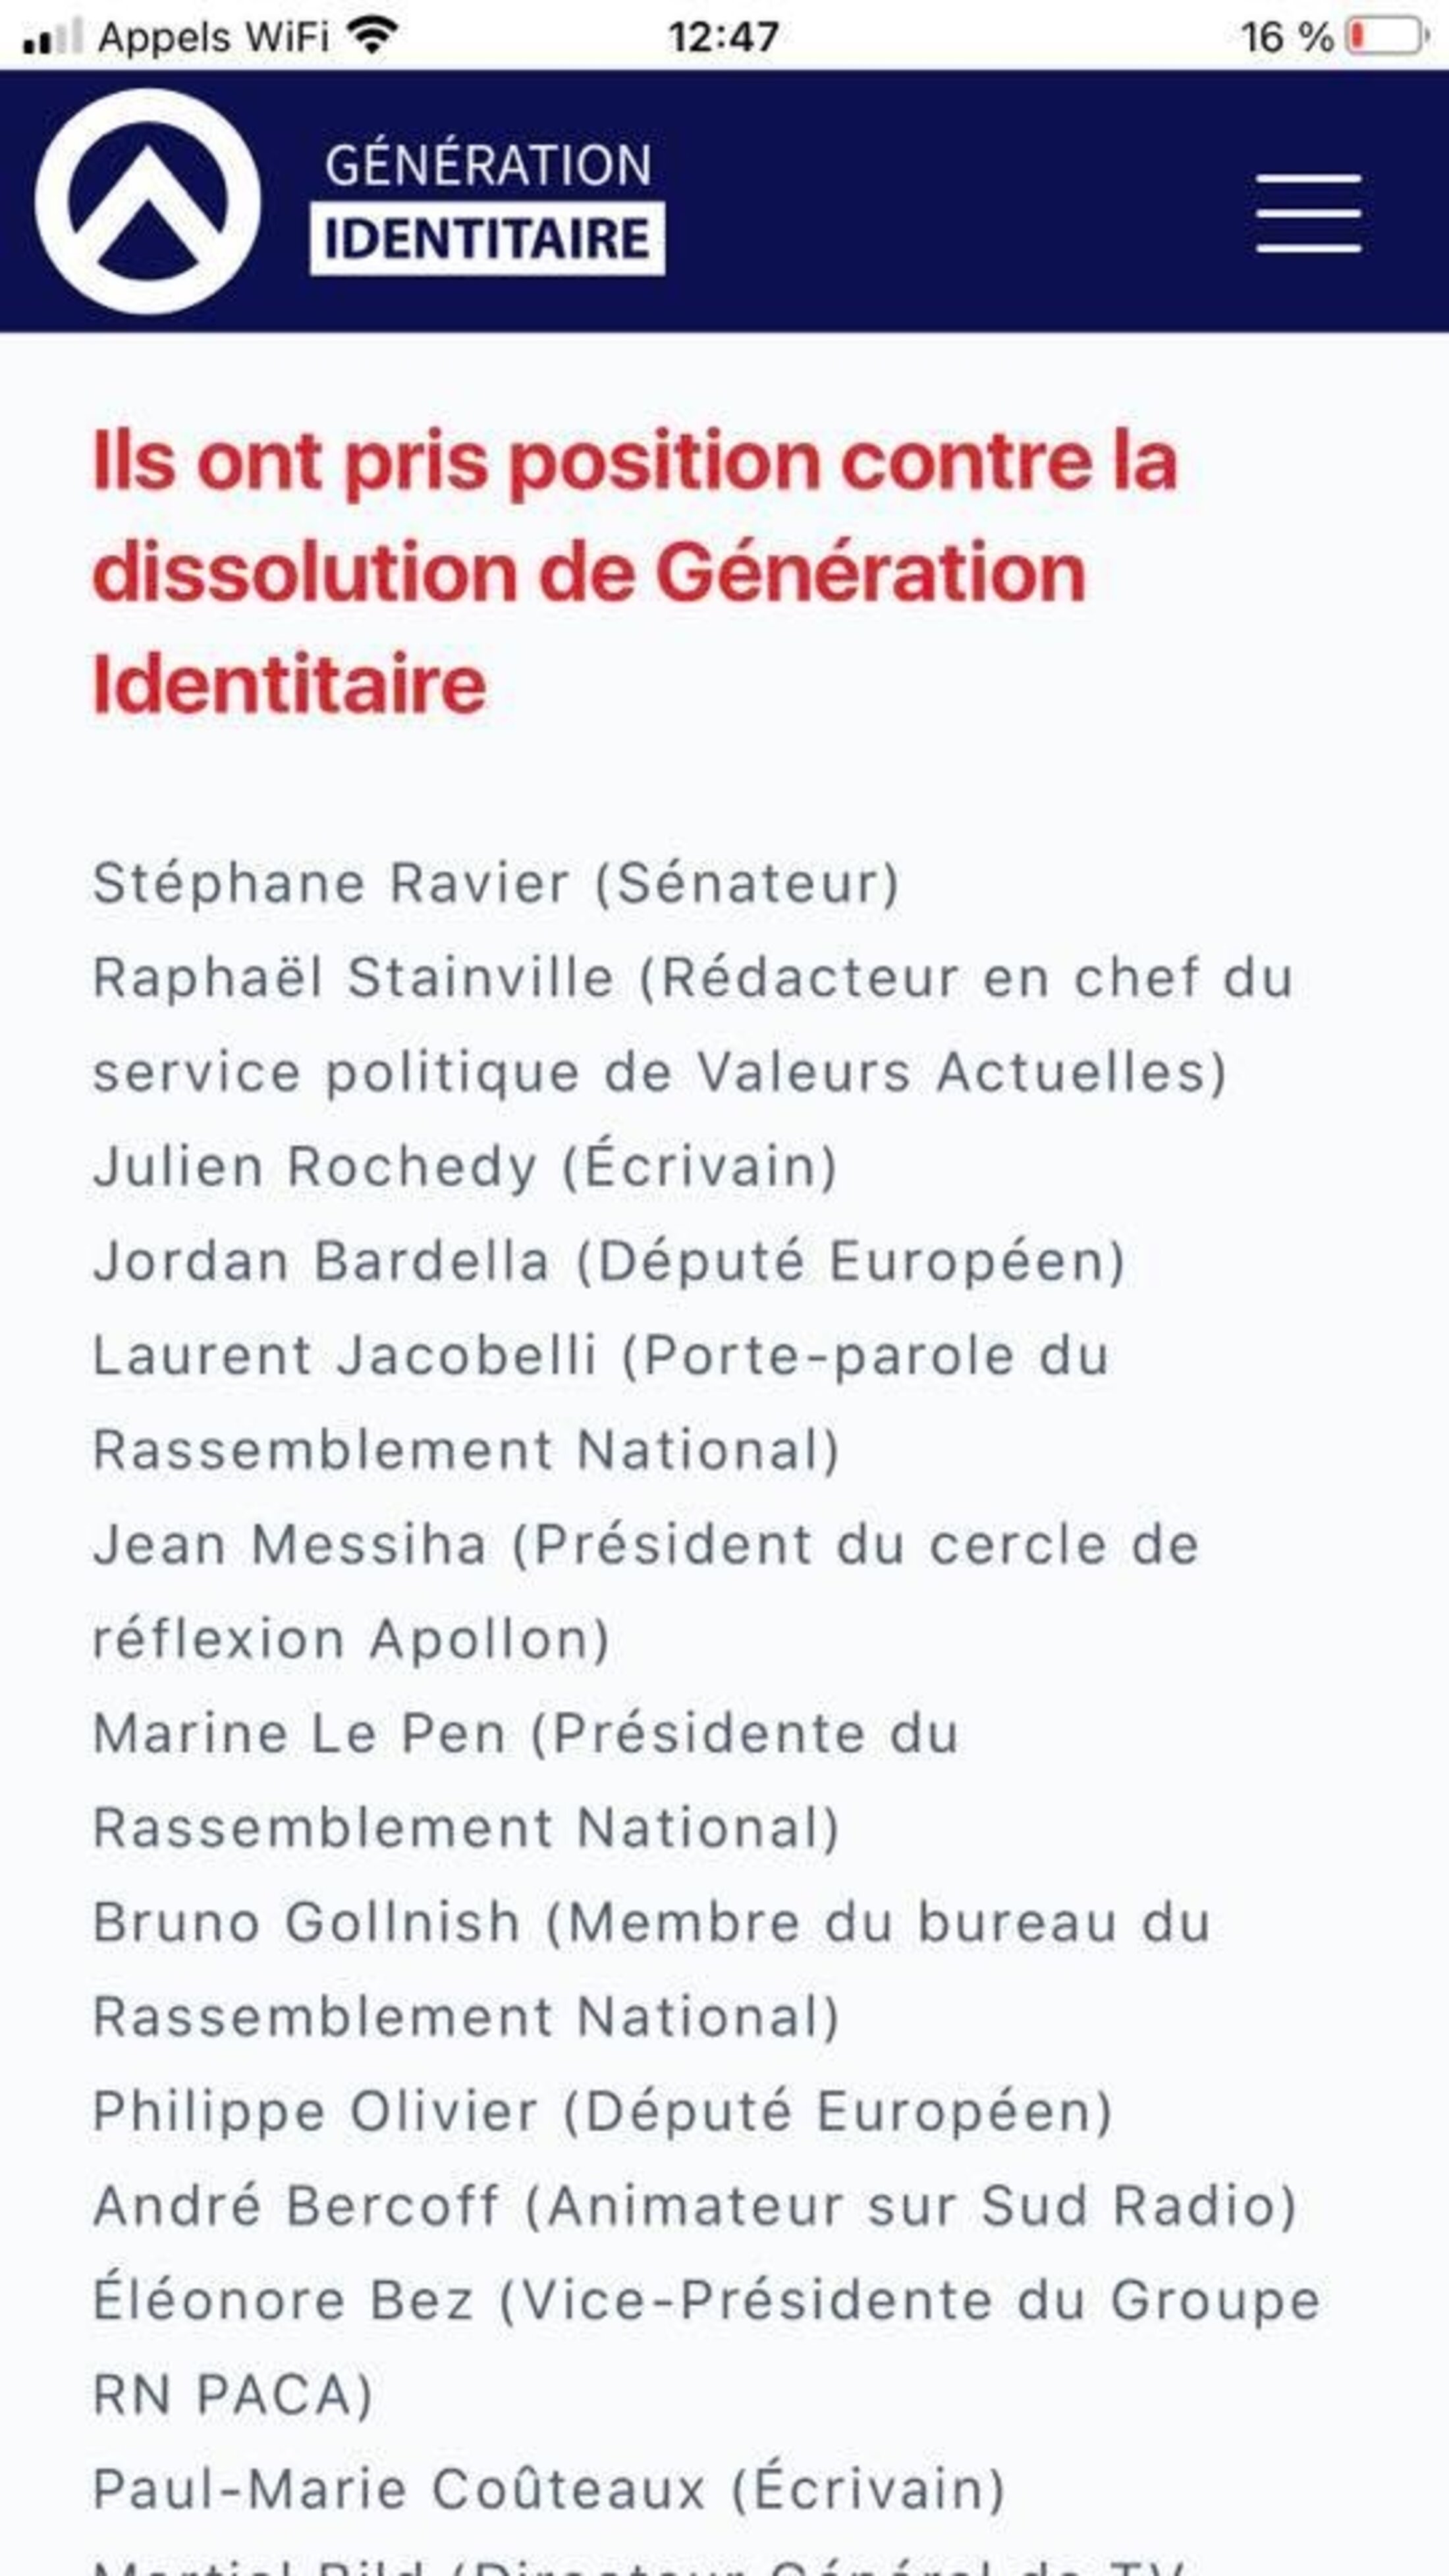Select the Marine Le Pen entry
This screenshot has height=2576, width=1449.
coord(525,1780)
